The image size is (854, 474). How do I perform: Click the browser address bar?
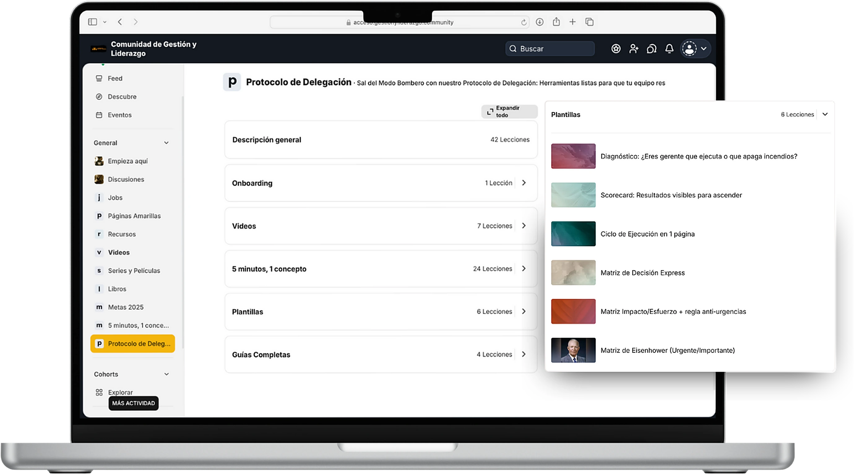pos(399,22)
